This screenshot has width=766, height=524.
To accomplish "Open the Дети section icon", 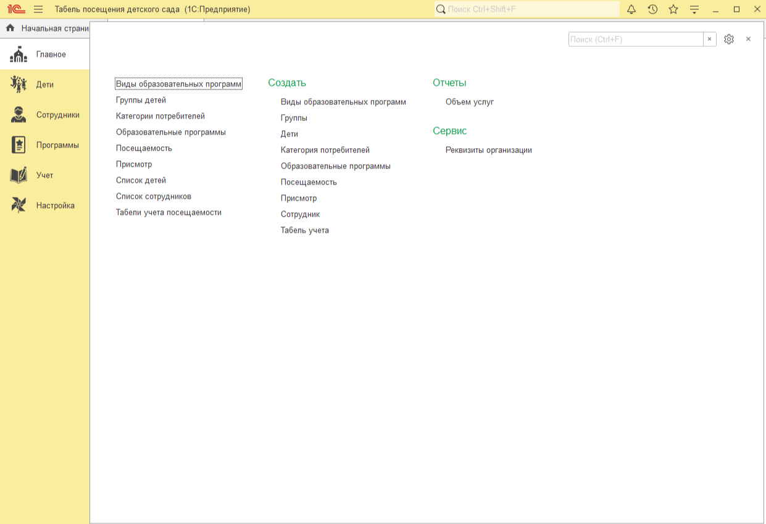I will [x=19, y=85].
